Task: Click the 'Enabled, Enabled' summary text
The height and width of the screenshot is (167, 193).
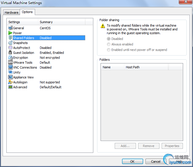Action: [52, 53]
